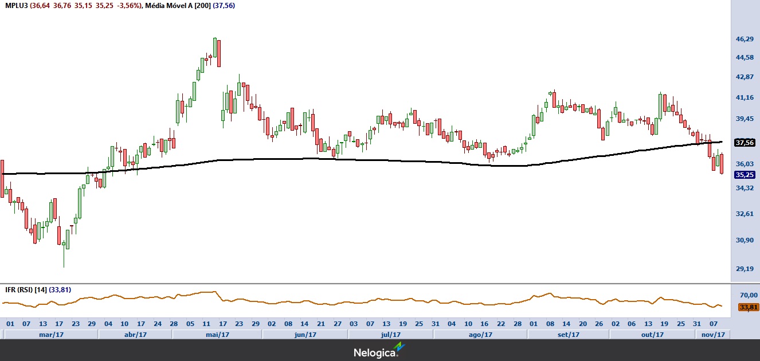
Task: Select the out/17 month segment on timeline
Action: tap(652, 335)
